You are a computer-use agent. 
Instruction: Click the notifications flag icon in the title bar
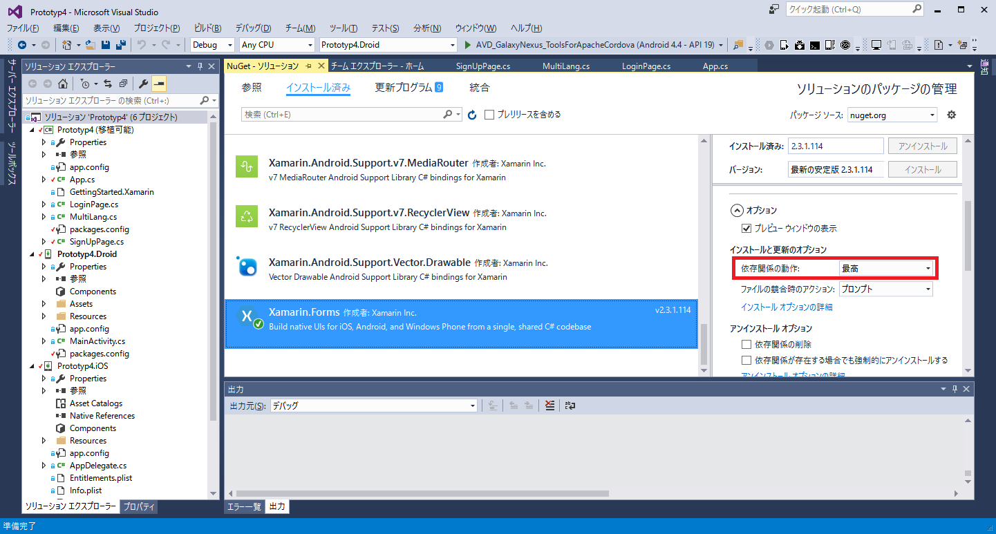(773, 10)
